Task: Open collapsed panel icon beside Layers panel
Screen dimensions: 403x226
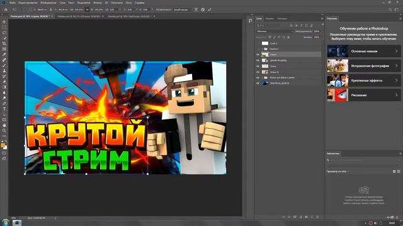Action: [251, 21]
